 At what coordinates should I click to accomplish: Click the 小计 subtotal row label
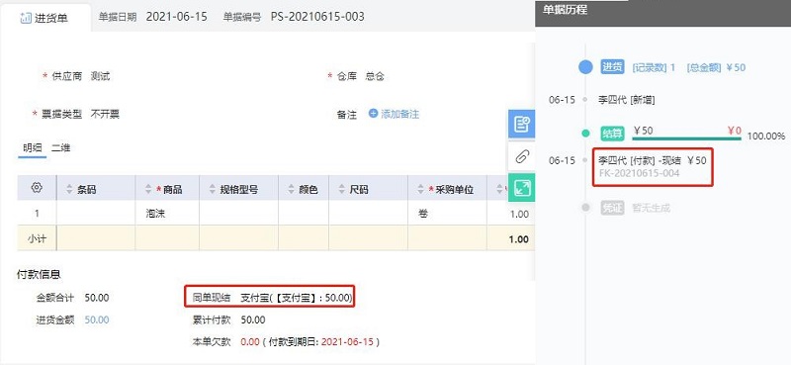tap(37, 238)
